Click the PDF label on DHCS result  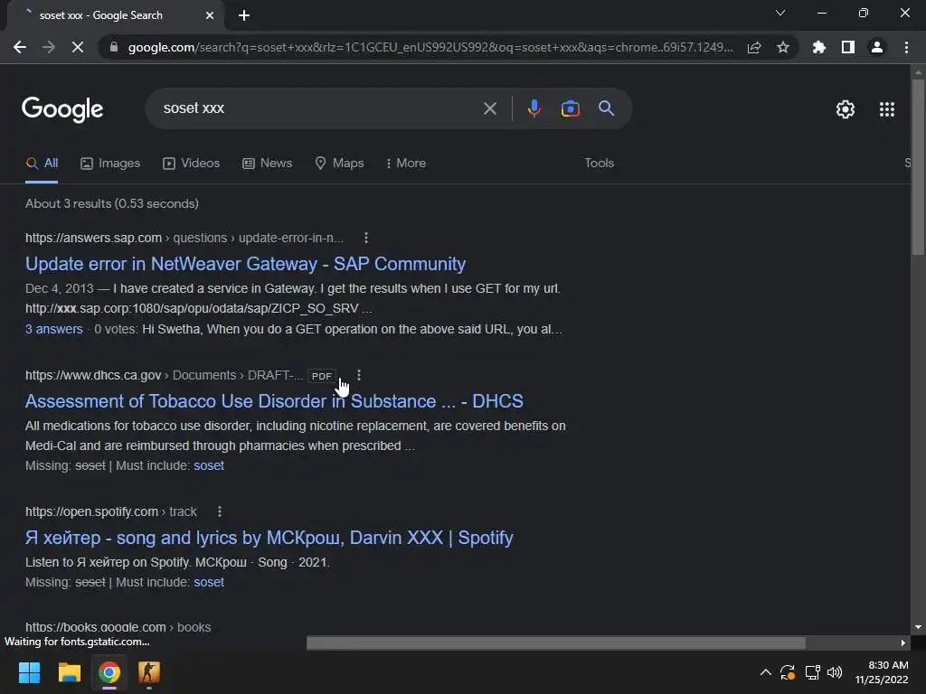coord(321,376)
